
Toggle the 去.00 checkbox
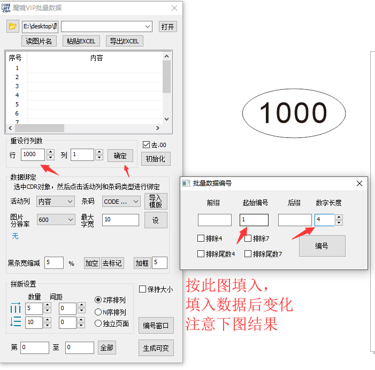click(x=147, y=144)
